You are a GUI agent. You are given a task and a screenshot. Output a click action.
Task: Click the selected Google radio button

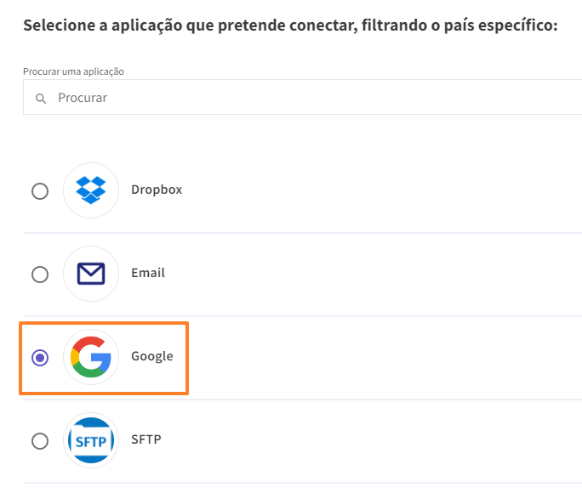40,358
